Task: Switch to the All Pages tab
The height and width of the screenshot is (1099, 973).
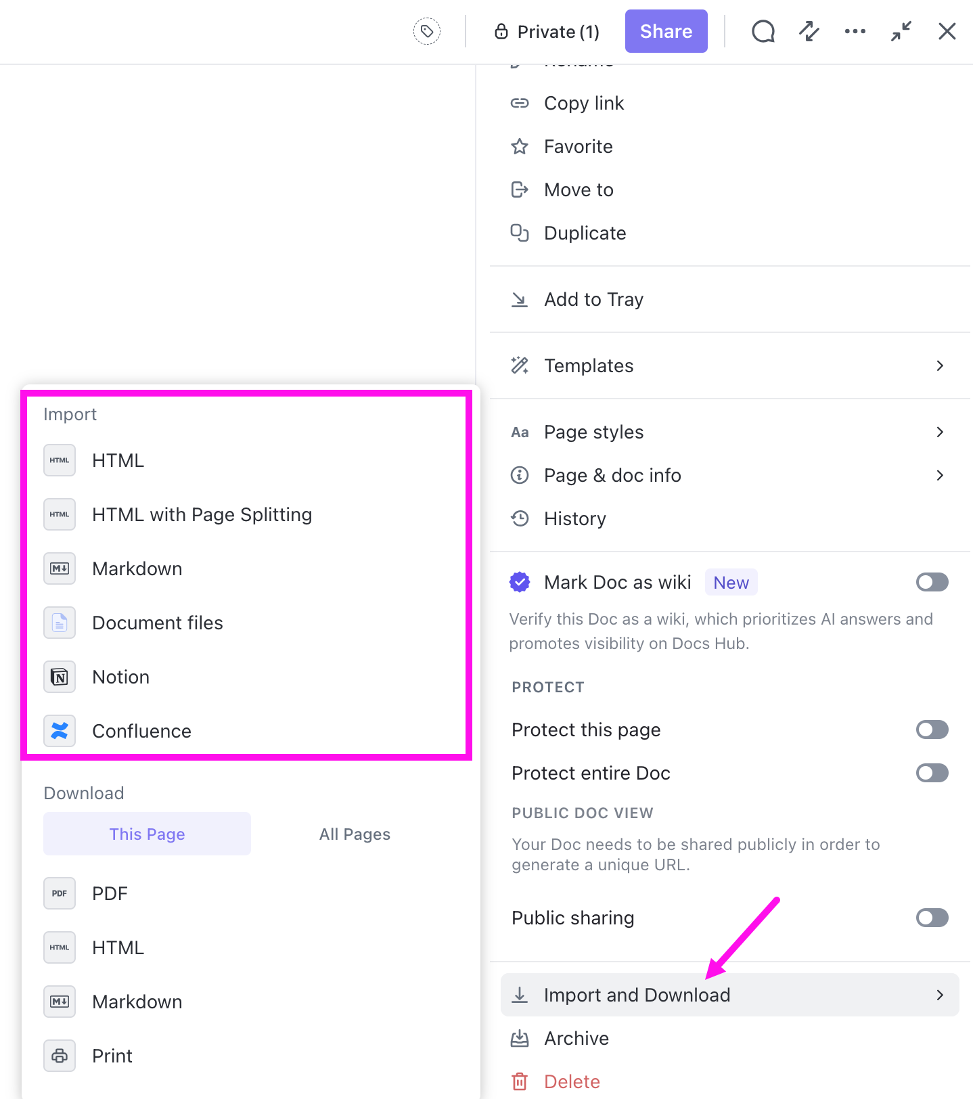Action: (x=355, y=834)
